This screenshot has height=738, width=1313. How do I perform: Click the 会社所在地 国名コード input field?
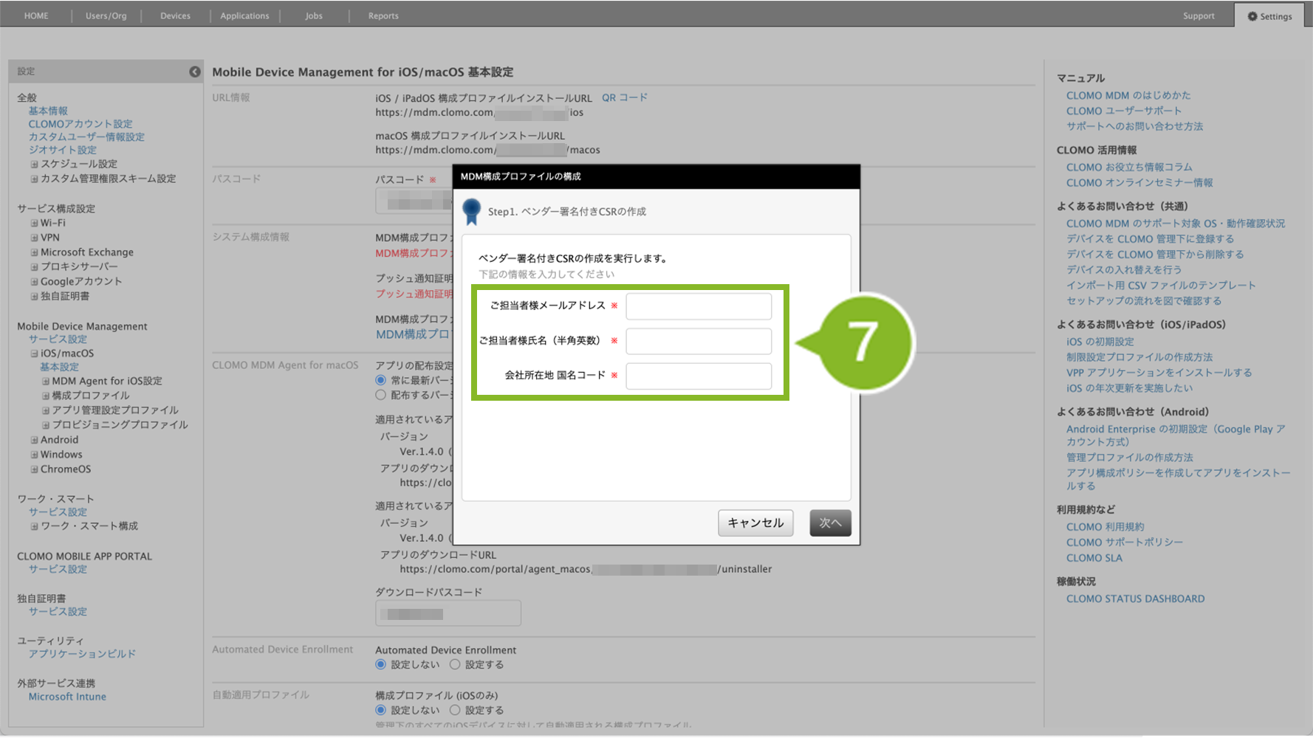(698, 376)
